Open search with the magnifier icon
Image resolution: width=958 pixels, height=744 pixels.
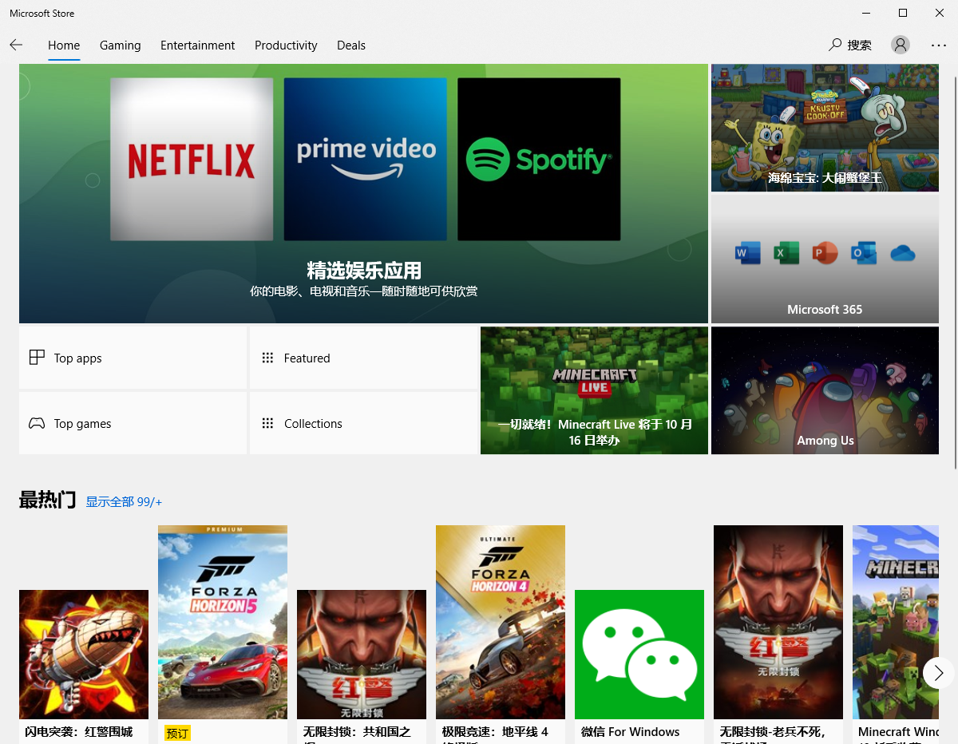834,45
